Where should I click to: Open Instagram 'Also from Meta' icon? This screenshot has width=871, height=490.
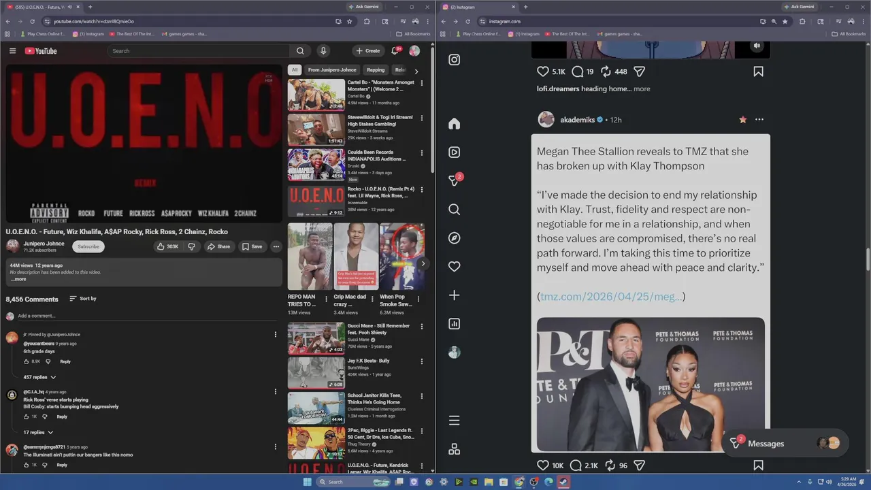[x=455, y=449]
